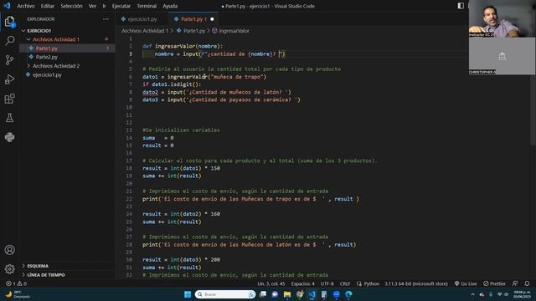Open Parte2.py in Explorer tree
536x301 pixels.
click(47, 57)
